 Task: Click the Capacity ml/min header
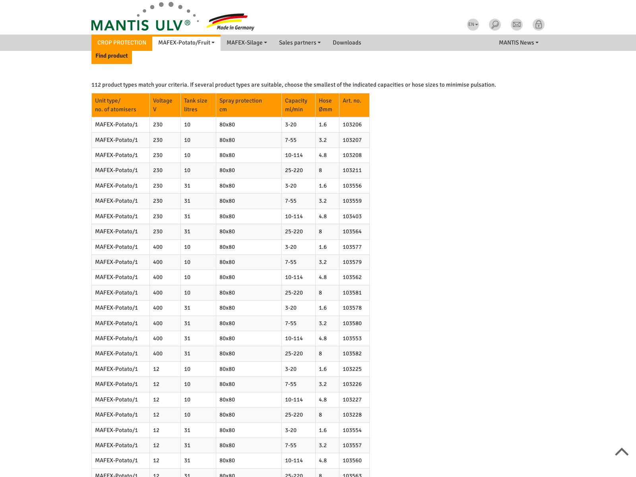[299, 105]
